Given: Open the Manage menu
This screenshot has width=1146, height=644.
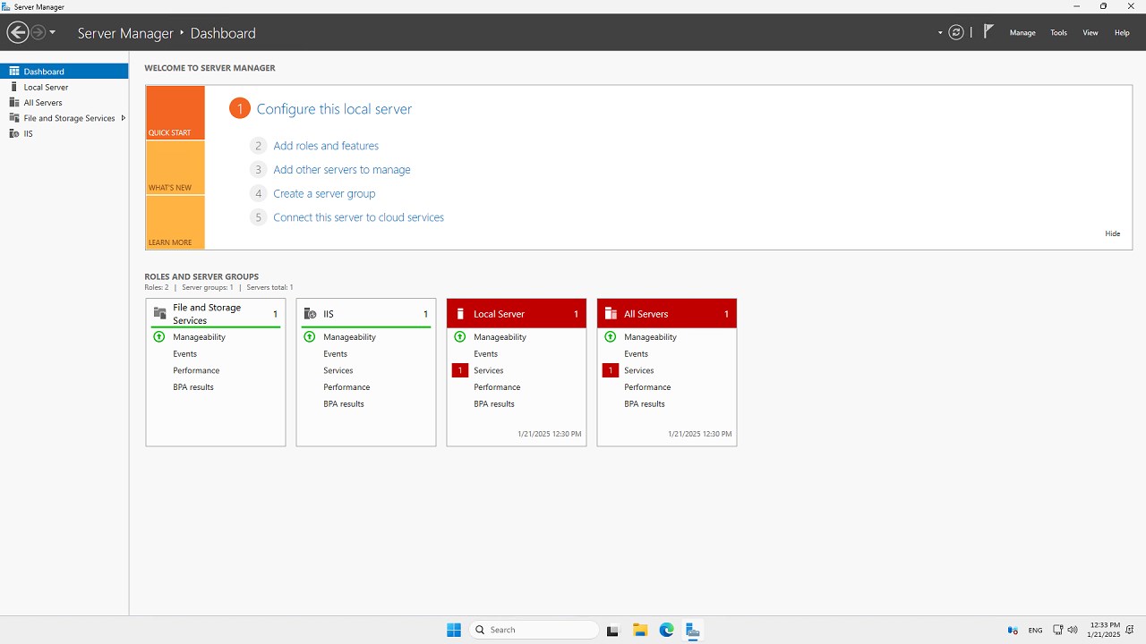Looking at the screenshot, I should coord(1022,32).
